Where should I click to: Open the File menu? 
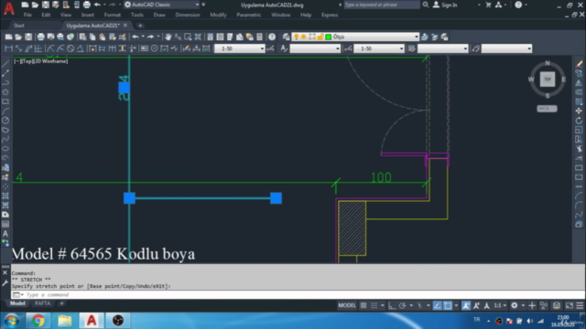click(x=27, y=15)
